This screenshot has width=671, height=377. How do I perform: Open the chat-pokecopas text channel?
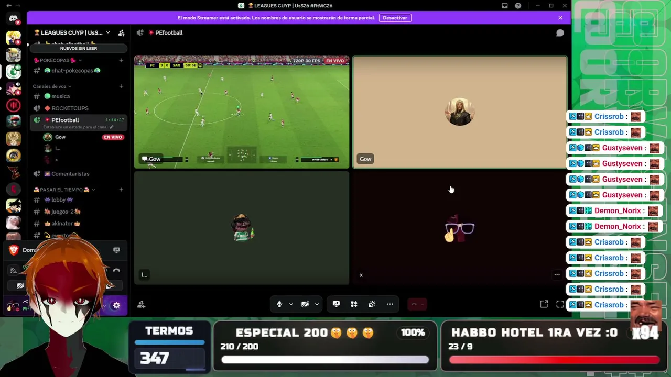[79, 71]
